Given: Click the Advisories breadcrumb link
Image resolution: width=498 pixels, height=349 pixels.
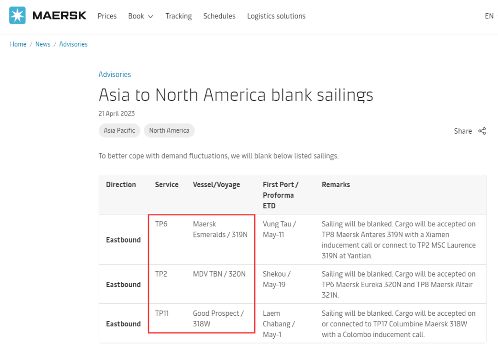Looking at the screenshot, I should 73,44.
